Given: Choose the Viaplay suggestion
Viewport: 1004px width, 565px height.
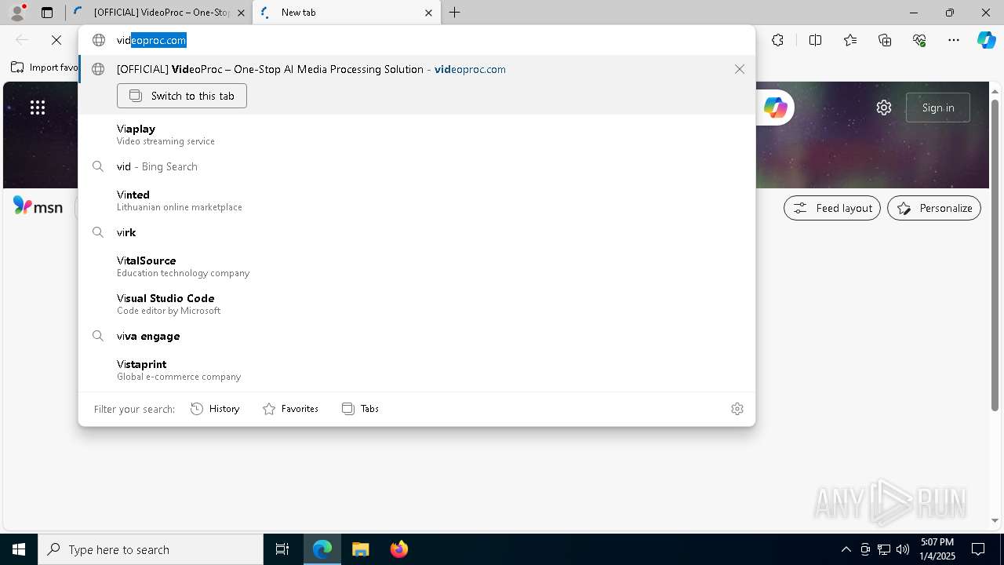Looking at the screenshot, I should pos(417,134).
